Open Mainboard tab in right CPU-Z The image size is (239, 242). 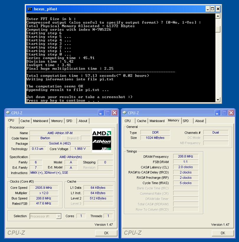click(x=157, y=121)
